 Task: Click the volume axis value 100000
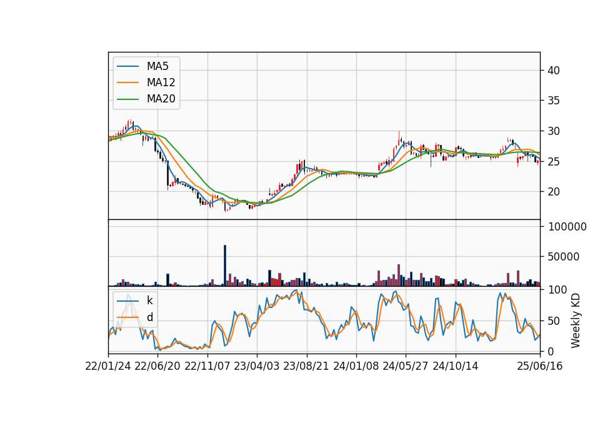(567, 227)
